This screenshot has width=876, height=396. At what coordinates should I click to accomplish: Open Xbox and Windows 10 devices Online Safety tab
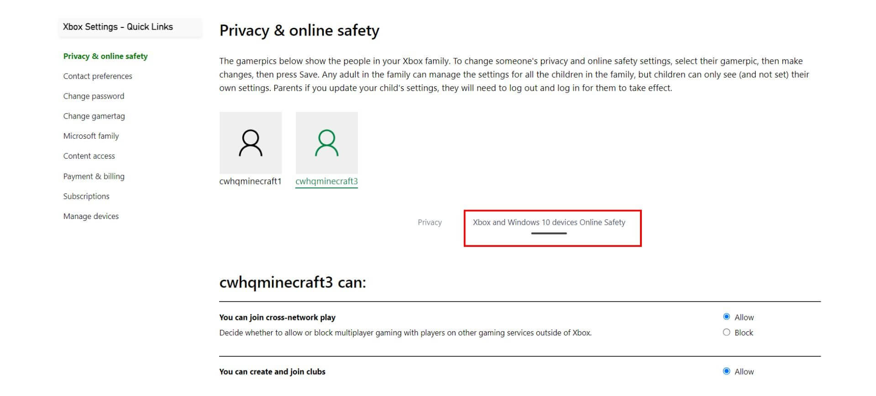click(x=549, y=223)
